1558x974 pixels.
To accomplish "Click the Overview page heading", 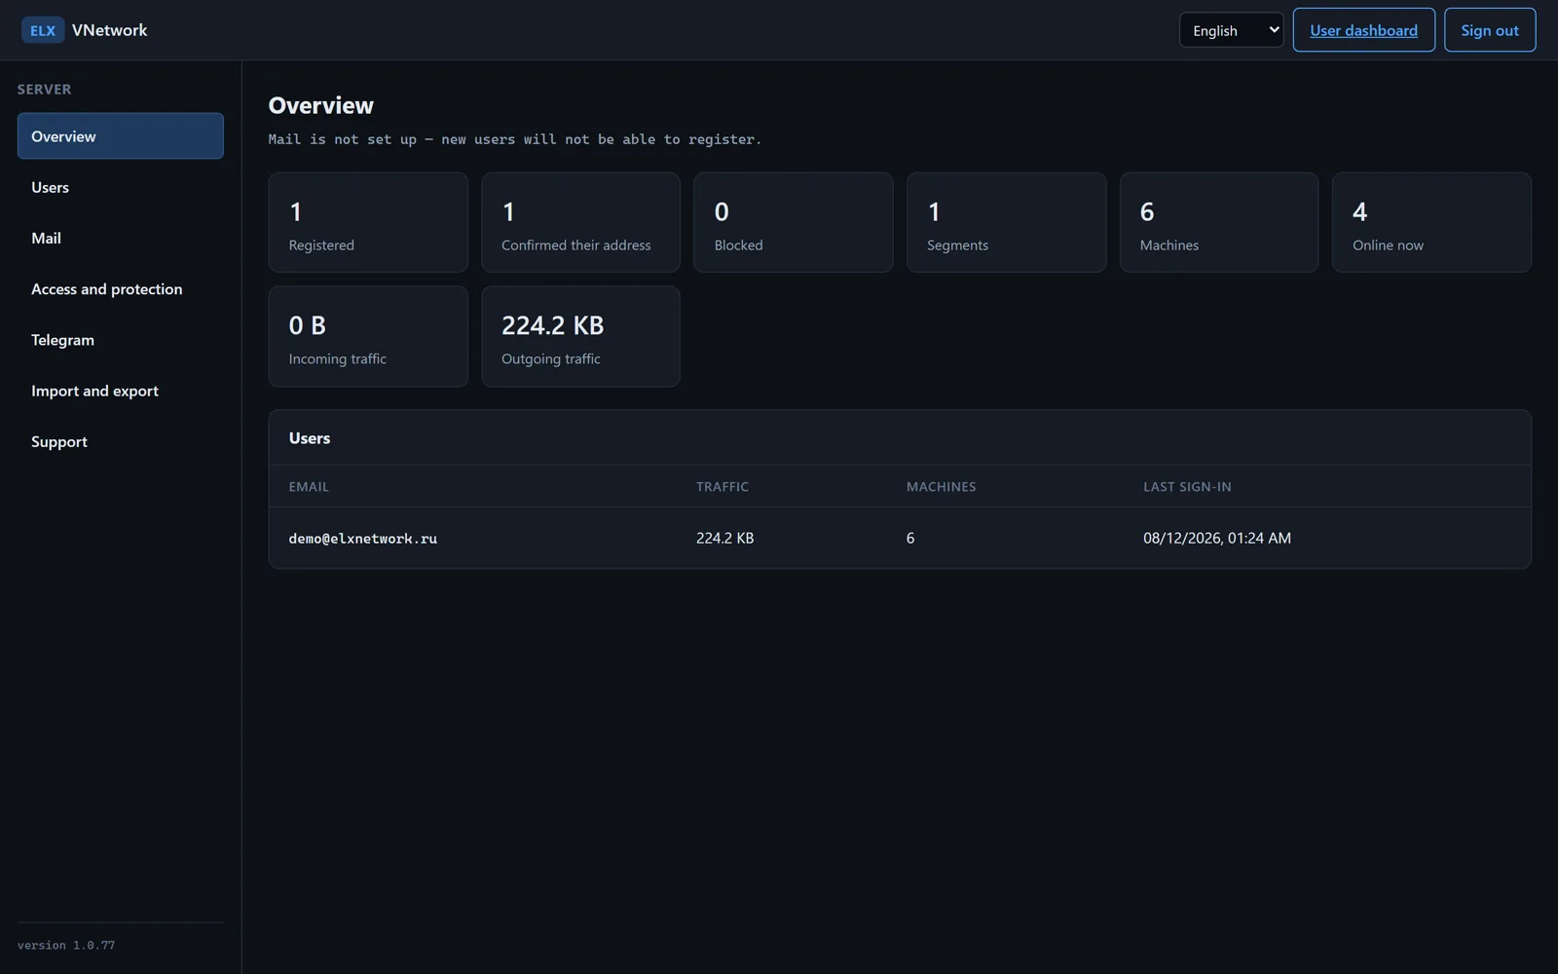I will pos(321,105).
